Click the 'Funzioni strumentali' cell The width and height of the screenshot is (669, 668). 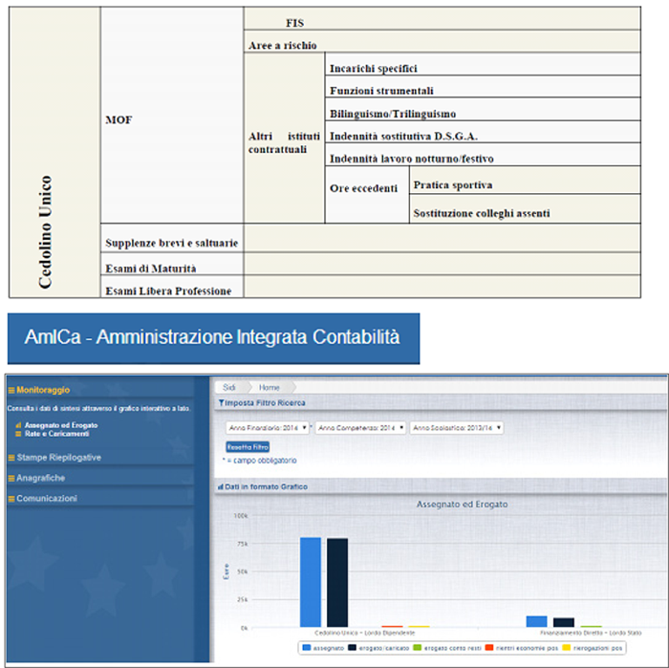pos(483,87)
